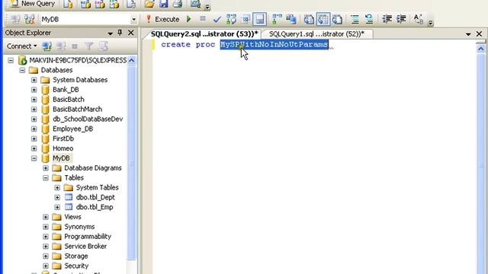Click the Connect Object Explorer icon
Image resolution: width=488 pixels, height=274 pixels.
coord(47,46)
